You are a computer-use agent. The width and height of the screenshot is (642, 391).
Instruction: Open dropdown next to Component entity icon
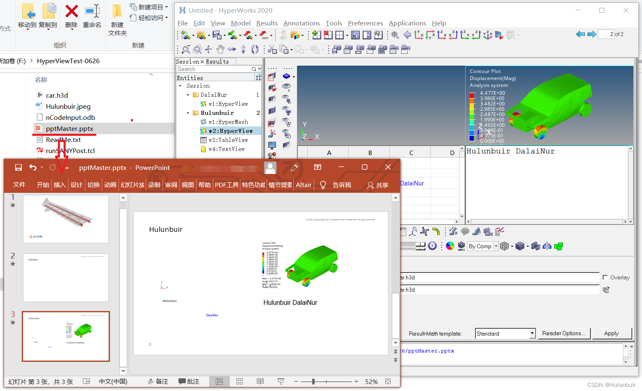click(294, 77)
